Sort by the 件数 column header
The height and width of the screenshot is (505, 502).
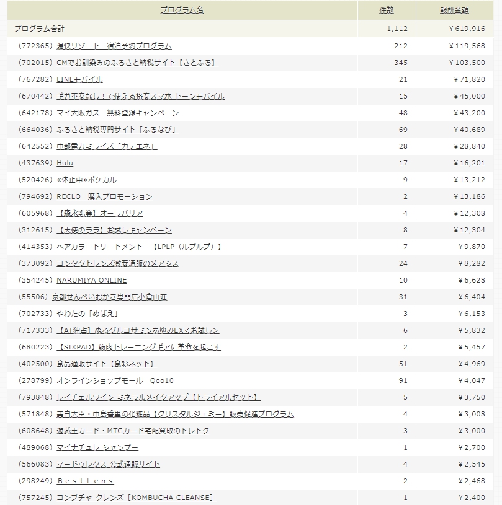click(x=387, y=11)
